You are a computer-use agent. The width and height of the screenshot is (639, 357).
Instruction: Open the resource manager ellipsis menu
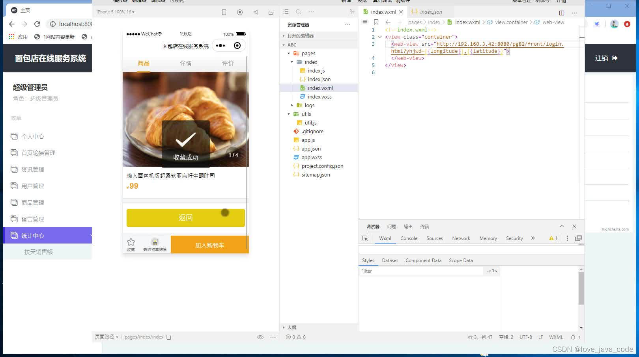click(x=348, y=24)
